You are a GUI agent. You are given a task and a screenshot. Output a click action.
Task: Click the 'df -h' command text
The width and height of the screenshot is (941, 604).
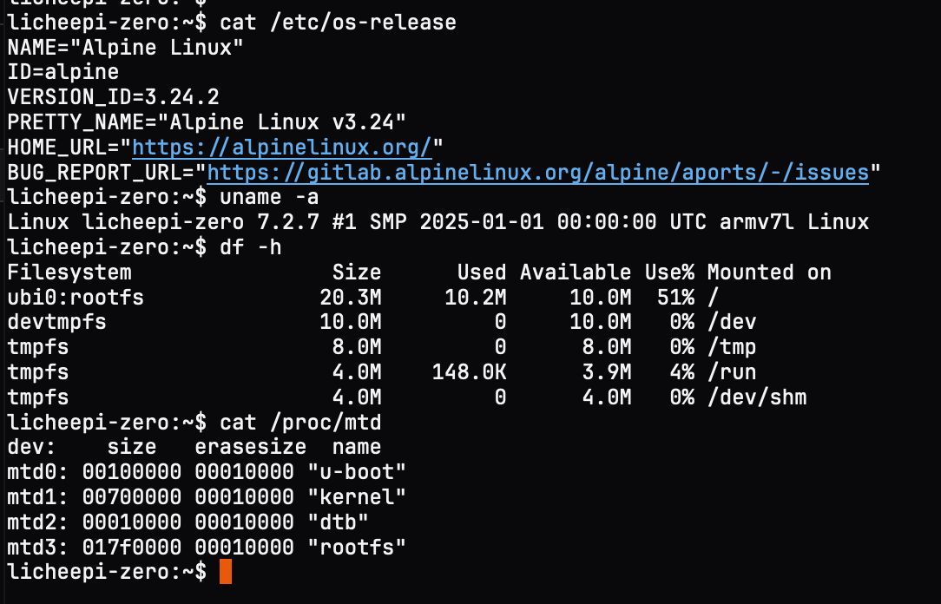(x=251, y=247)
